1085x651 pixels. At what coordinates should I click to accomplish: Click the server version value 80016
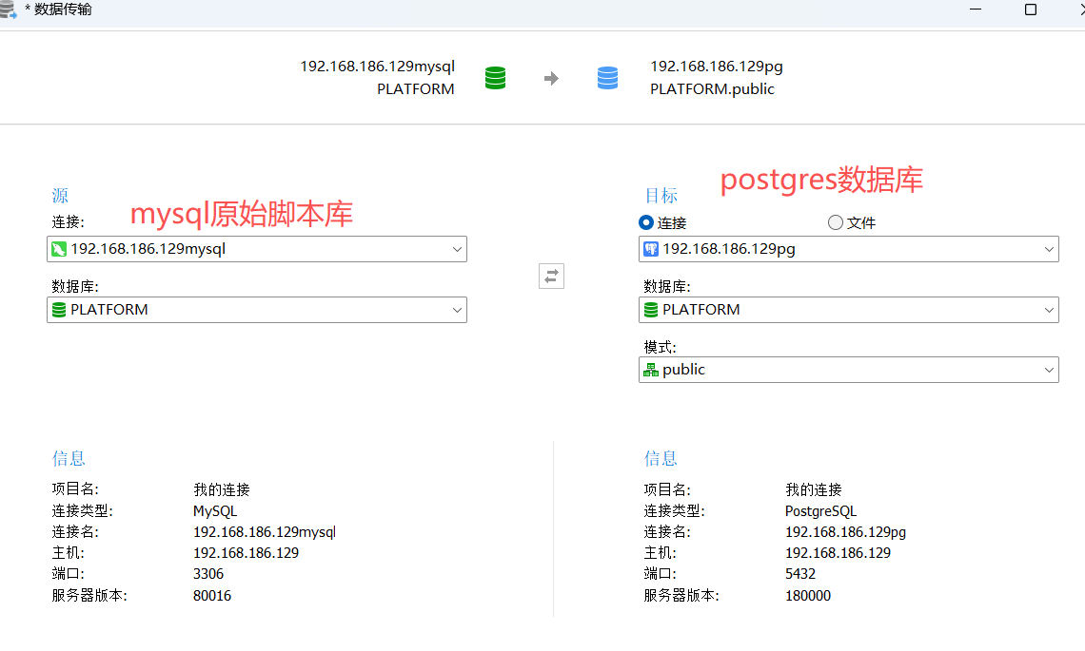point(211,596)
